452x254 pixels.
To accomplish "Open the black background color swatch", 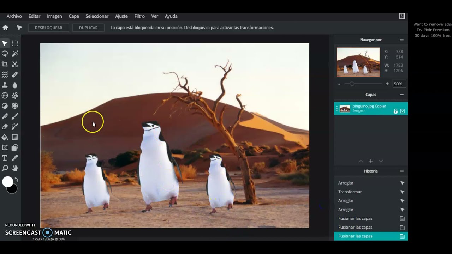I will [x=13, y=189].
